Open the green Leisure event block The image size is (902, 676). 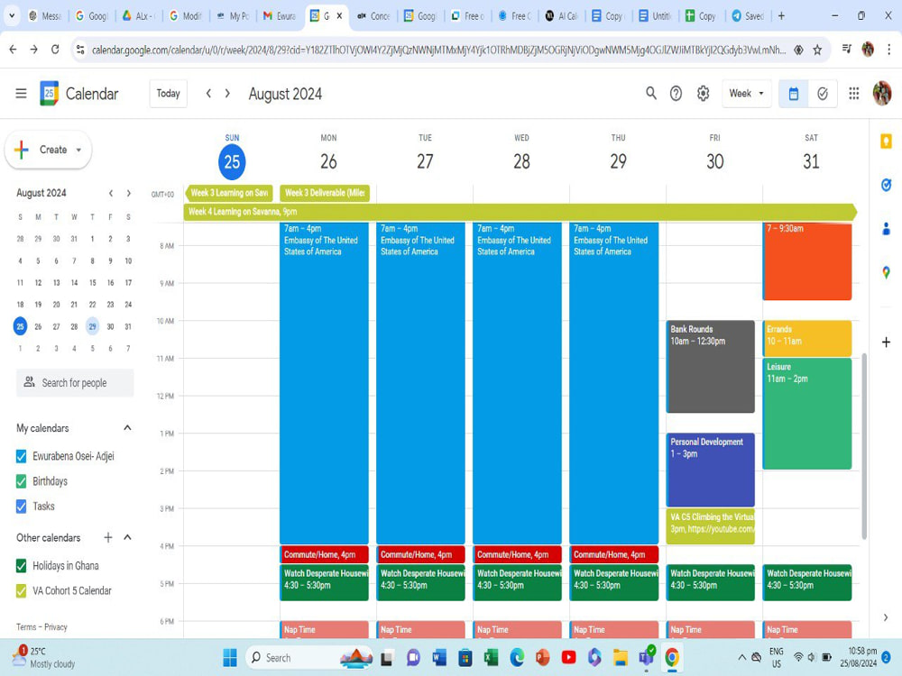point(807,414)
